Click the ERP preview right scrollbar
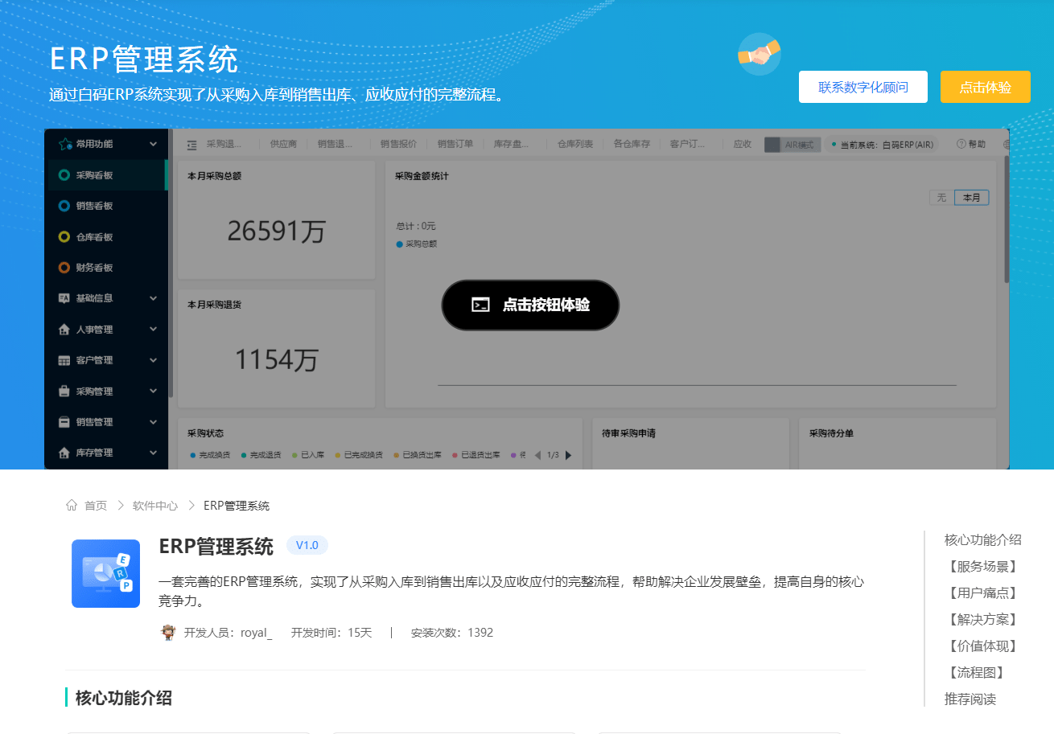Viewport: 1054px width, 734px height. coord(1007,219)
